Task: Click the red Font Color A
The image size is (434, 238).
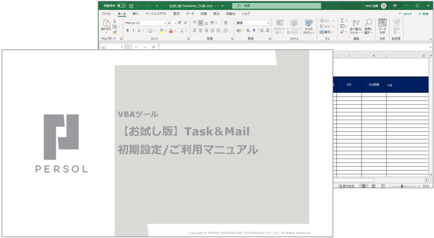Action: pyautogui.click(x=171, y=30)
